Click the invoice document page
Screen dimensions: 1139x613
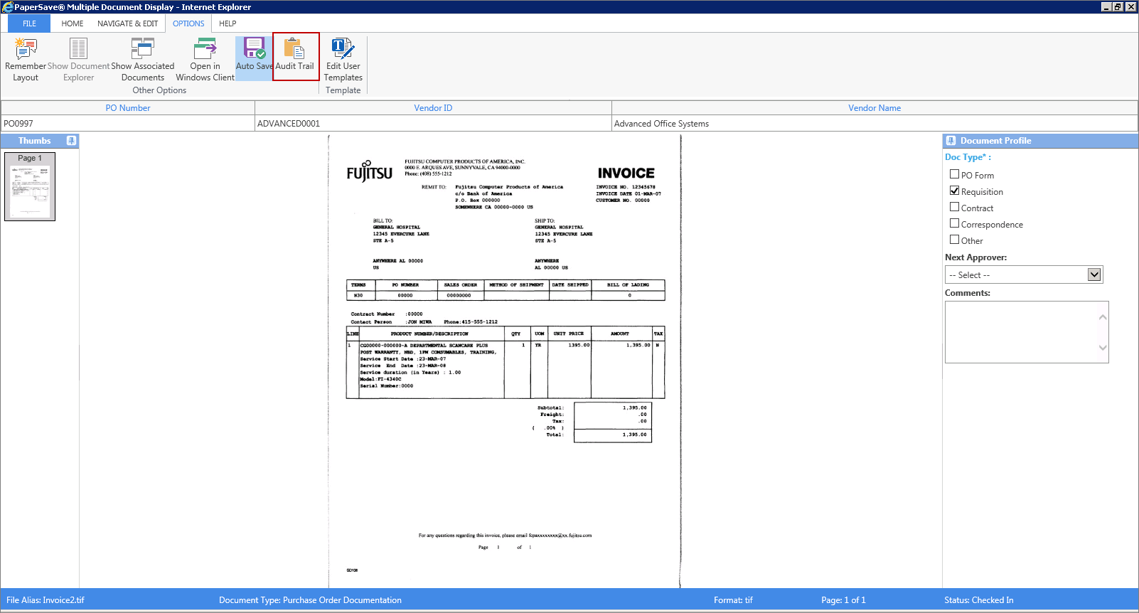(504, 361)
